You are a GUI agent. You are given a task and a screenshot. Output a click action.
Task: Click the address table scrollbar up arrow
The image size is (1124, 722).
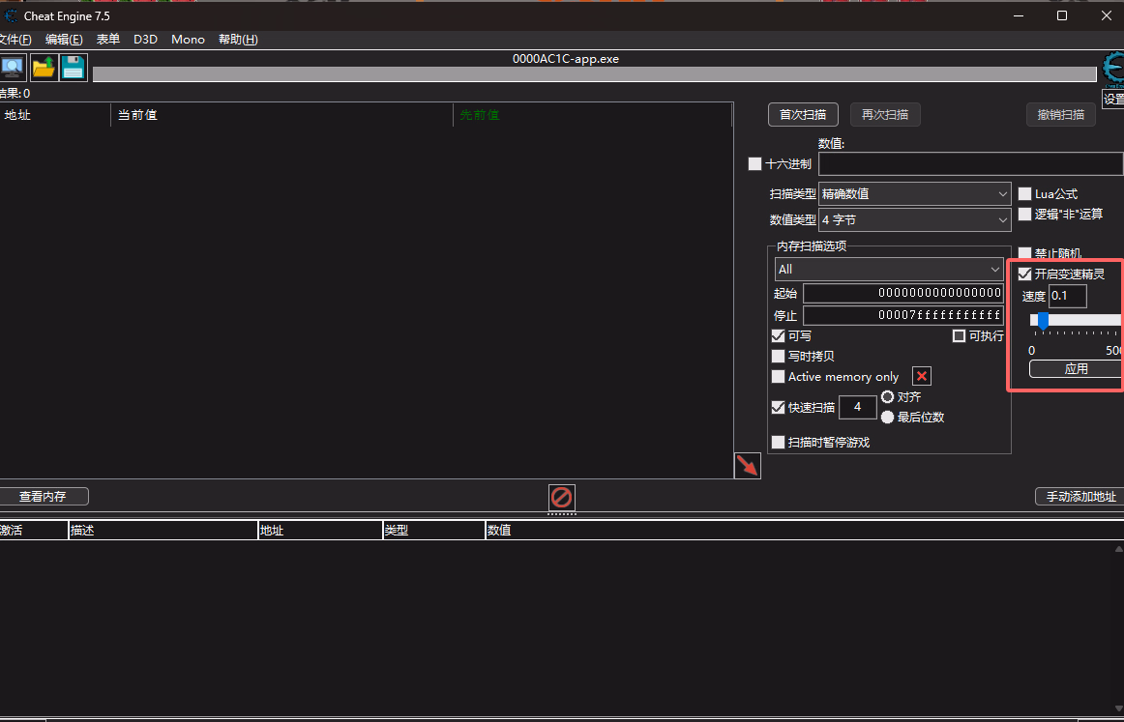1118,549
